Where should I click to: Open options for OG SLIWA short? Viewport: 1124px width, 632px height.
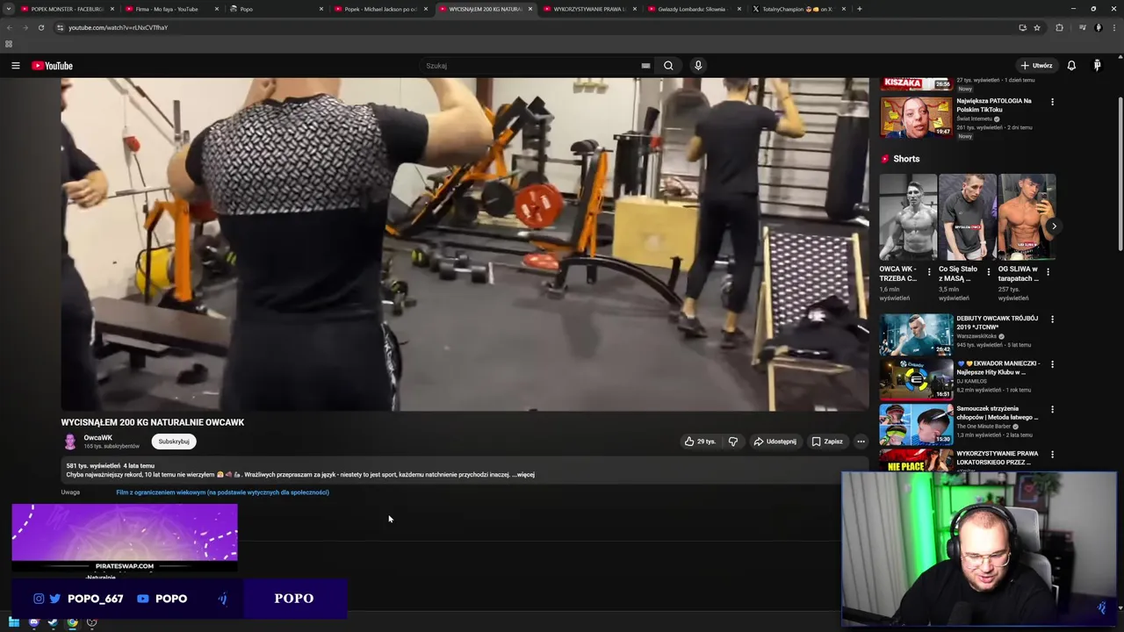(x=1048, y=272)
